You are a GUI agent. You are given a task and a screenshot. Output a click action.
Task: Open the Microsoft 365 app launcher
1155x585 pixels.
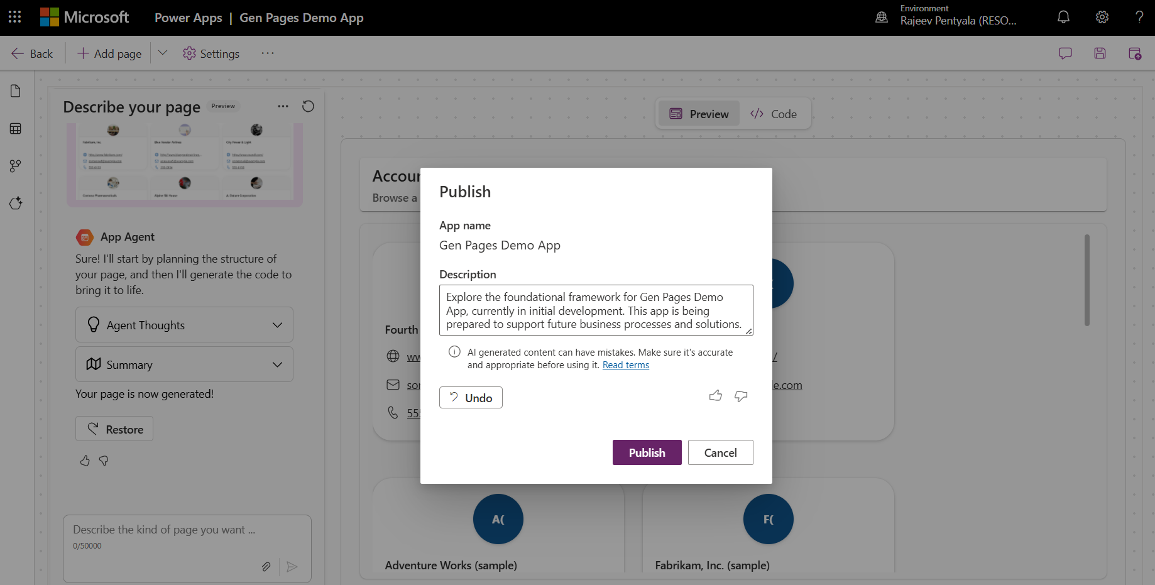point(14,17)
